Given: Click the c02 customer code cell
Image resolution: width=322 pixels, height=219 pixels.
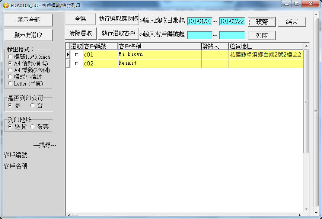Looking at the screenshot, I should coord(101,64).
